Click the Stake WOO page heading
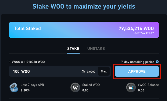The height and width of the screenshot is (101, 167). (x=84, y=7)
